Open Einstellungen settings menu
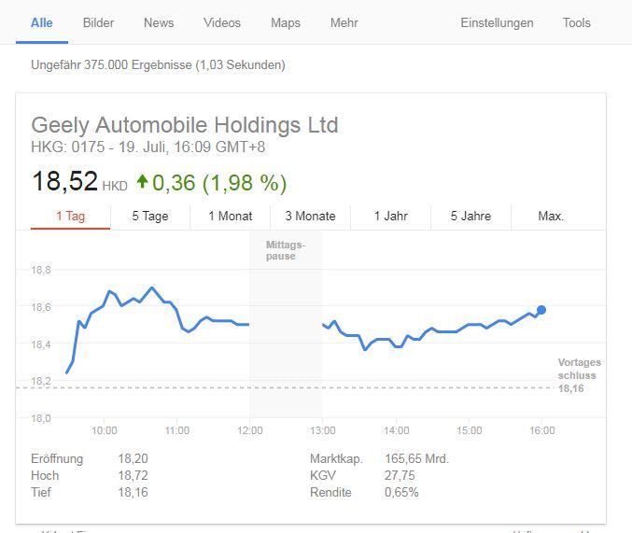This screenshot has height=533, width=632. point(497,22)
